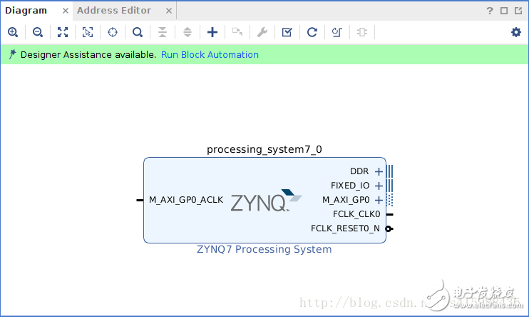Click Designer Assistance available text
The height and width of the screenshot is (317, 529).
tap(88, 55)
